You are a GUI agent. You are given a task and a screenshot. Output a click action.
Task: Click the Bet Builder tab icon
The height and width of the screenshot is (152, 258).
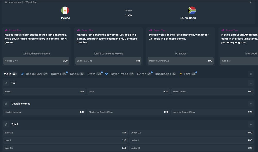(22, 74)
